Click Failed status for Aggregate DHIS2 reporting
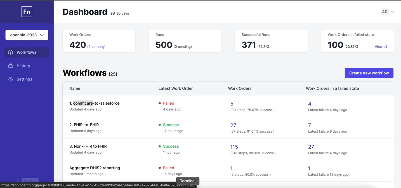 [x=169, y=168]
